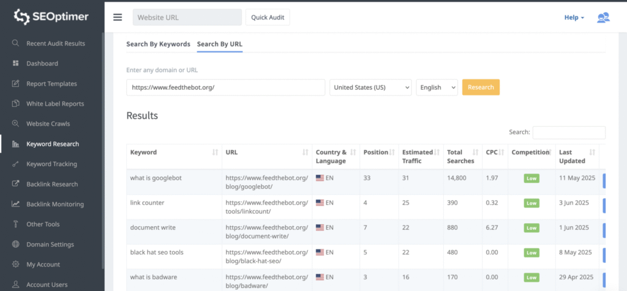Click the table Search input box
Screen dimensions: 627x291
(x=569, y=132)
